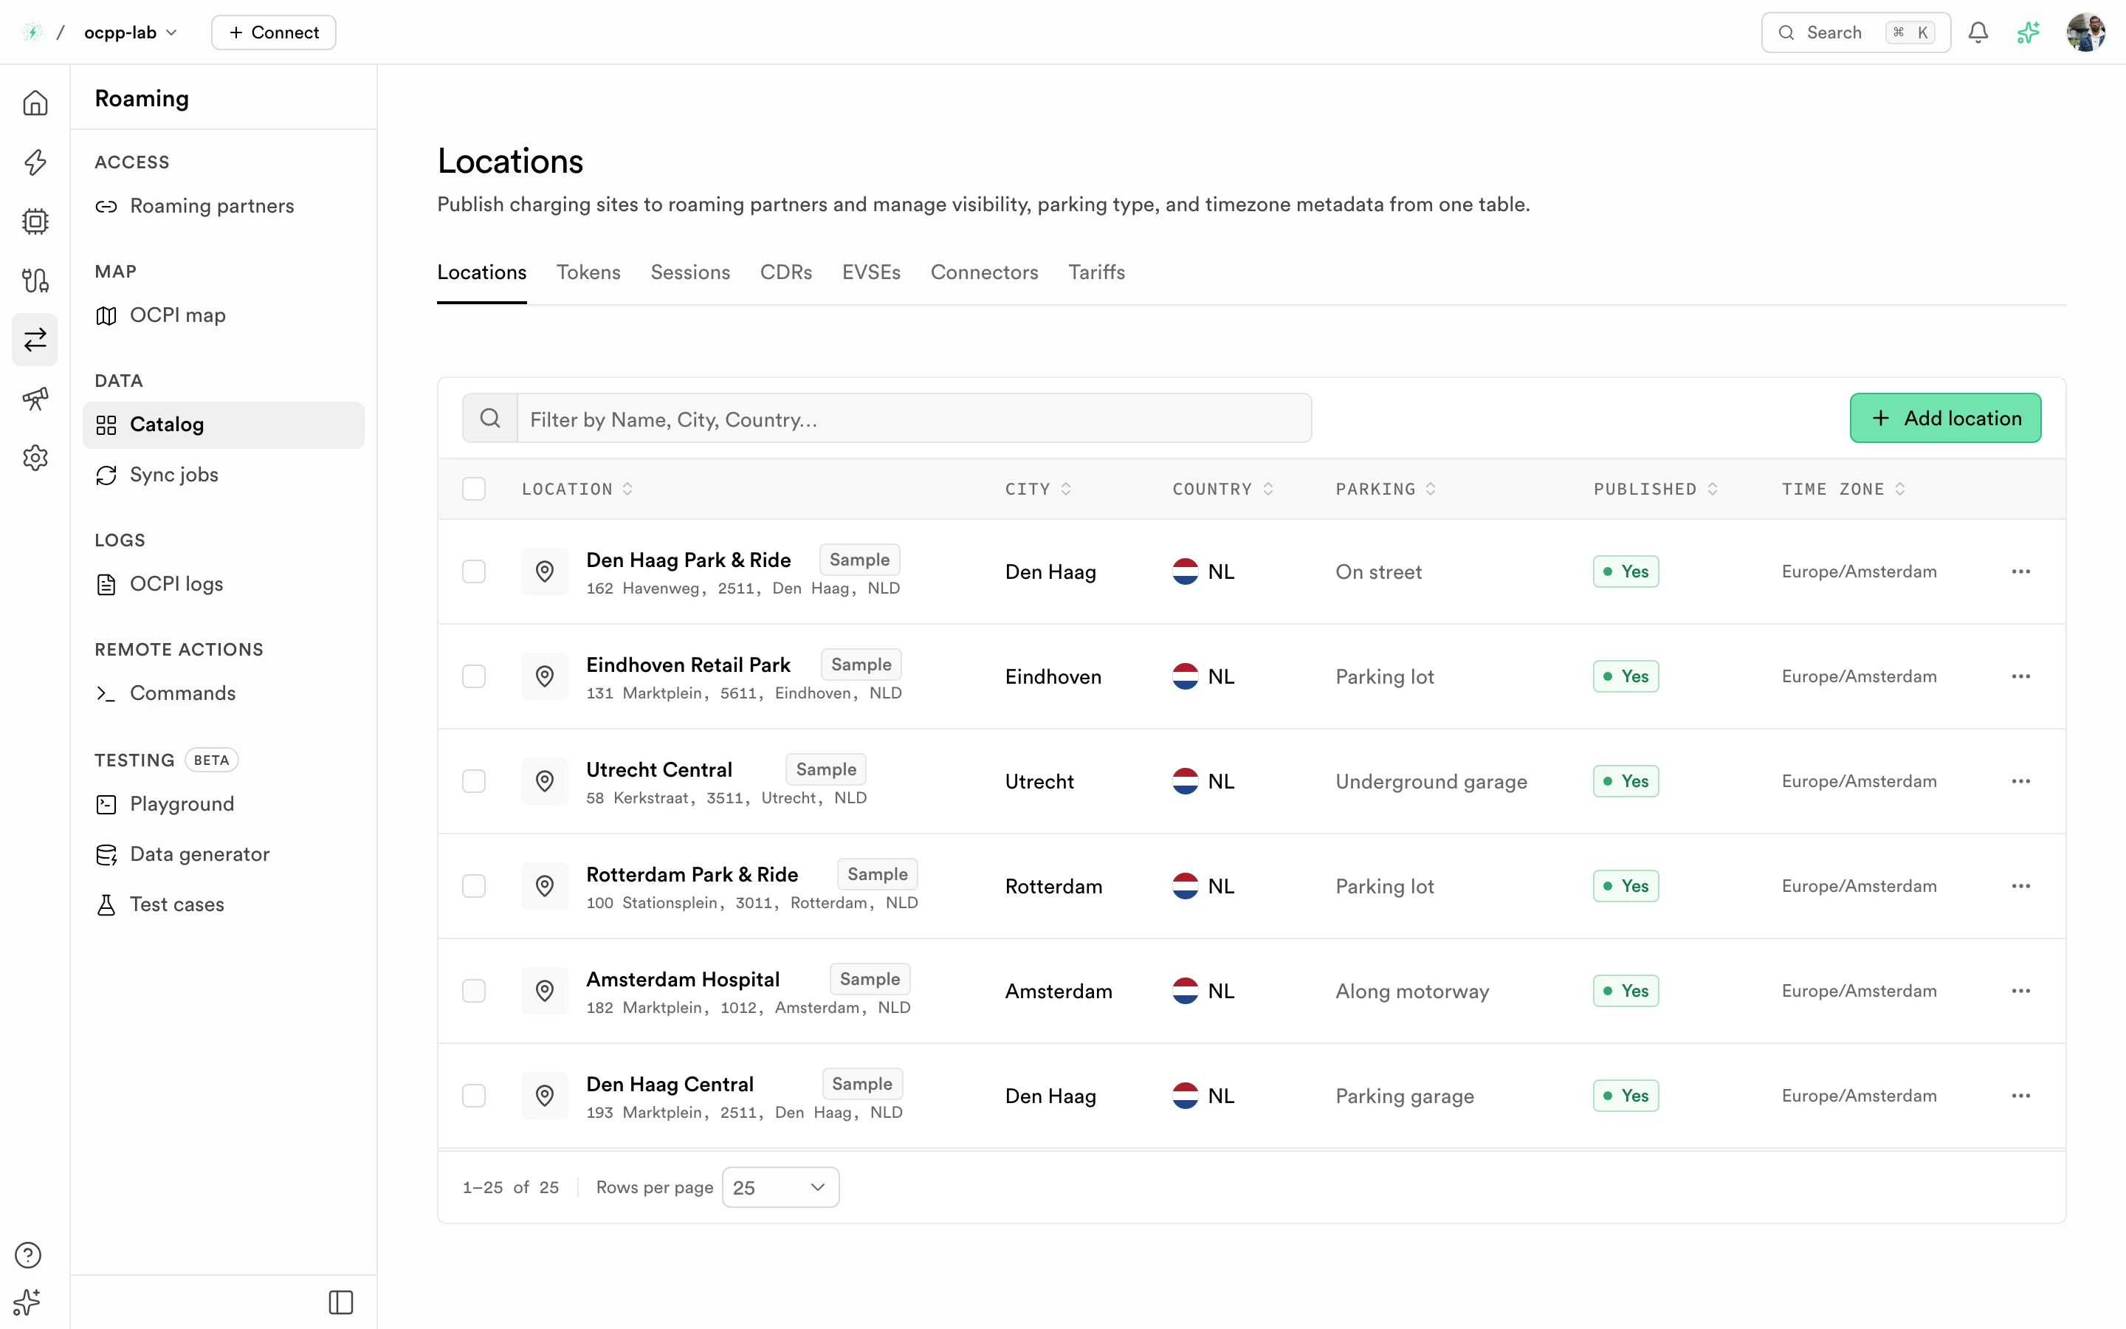Select the Eindhoven Retail Park checkbox
Viewport: 2126px width, 1329px height.
point(473,676)
